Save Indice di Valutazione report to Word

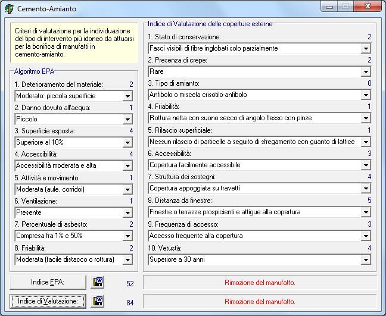click(x=98, y=301)
